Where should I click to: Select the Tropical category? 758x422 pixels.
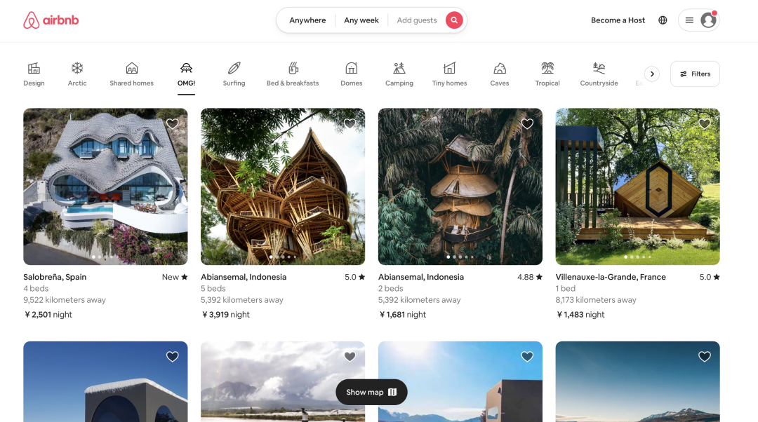[x=547, y=74]
